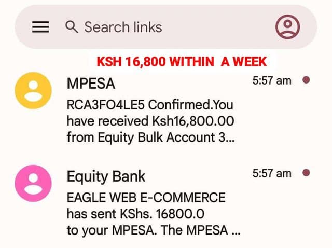Click the MPESA unread dot indicator
Viewport: 332px width, 248px height.
point(306,80)
